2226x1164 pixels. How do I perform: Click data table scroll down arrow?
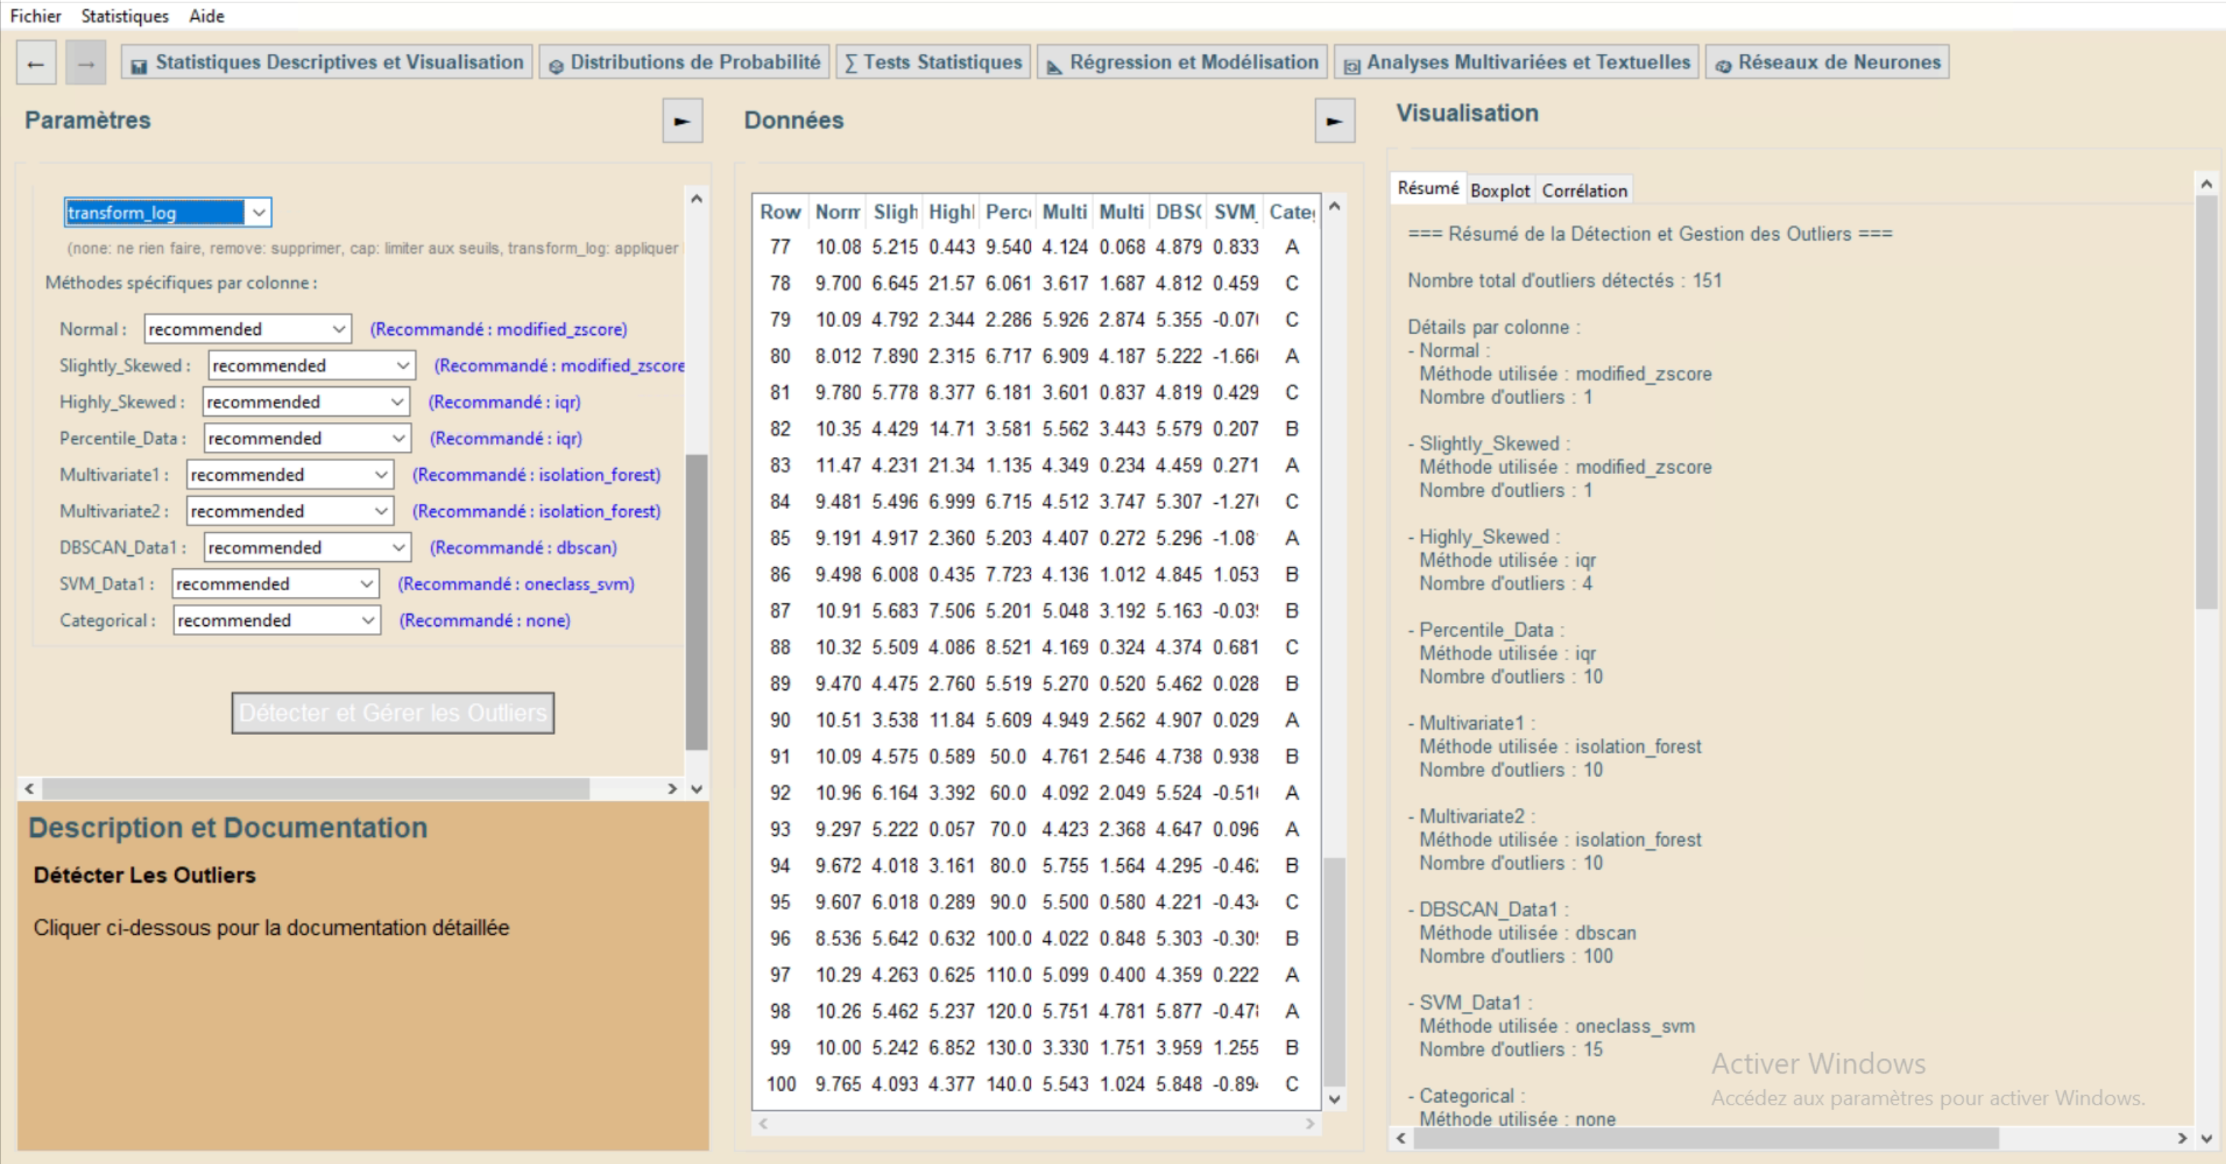[x=1334, y=1099]
